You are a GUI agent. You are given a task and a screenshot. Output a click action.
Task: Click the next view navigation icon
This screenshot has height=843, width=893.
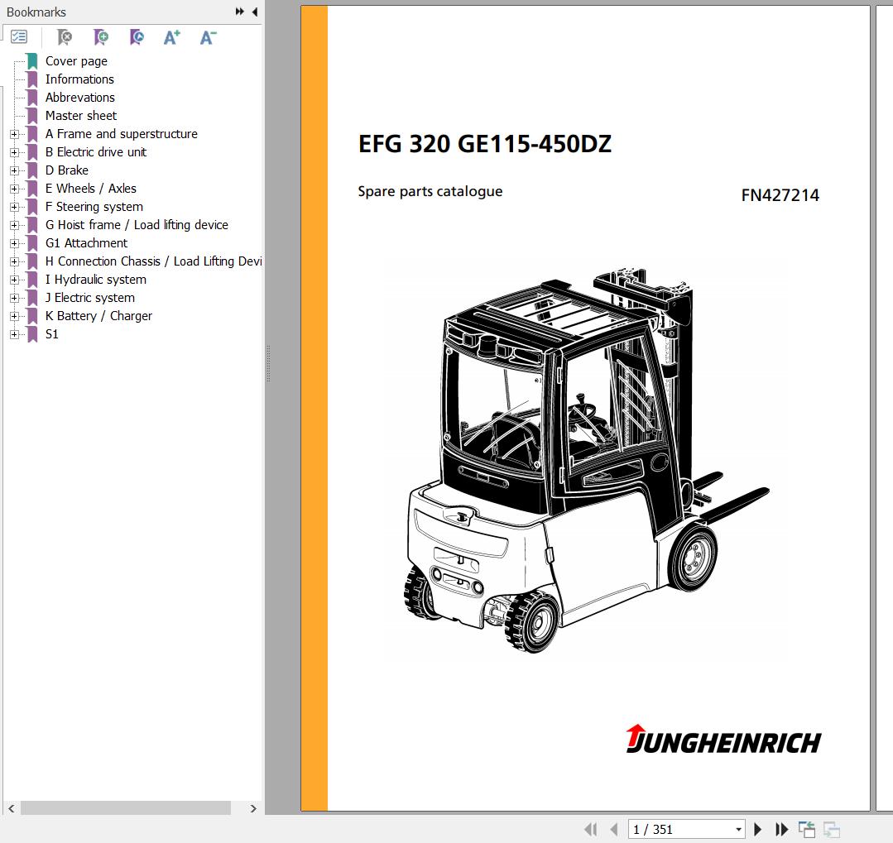click(832, 829)
